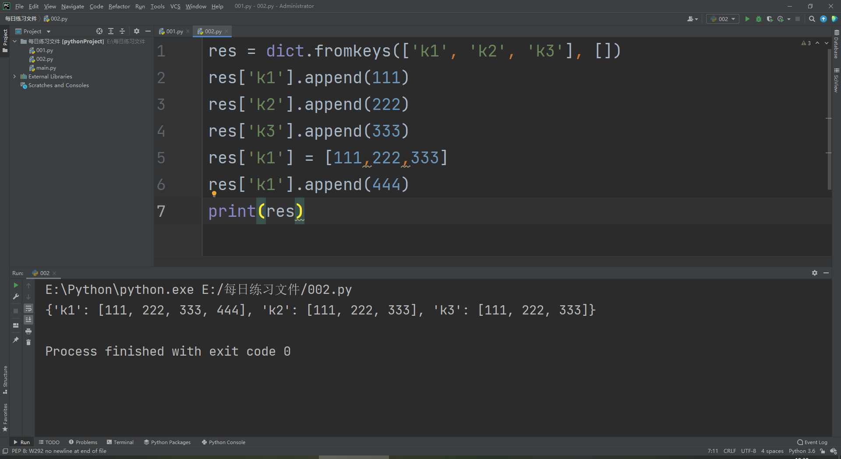Open the 002 run configuration dropdown
The width and height of the screenshot is (841, 459).
[723, 19]
